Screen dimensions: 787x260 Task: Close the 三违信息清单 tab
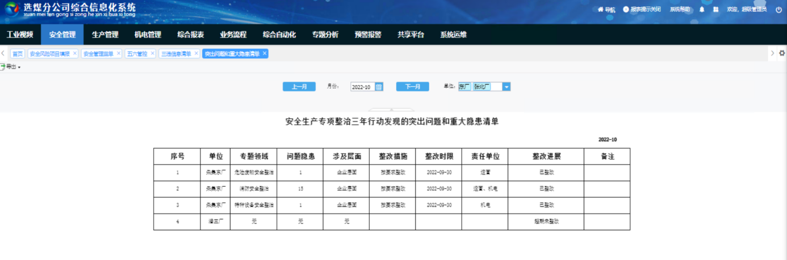click(196, 53)
